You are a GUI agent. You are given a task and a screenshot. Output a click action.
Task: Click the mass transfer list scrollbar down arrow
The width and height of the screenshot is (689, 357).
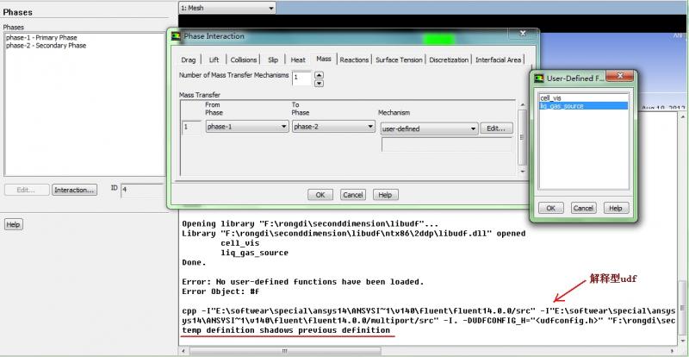[523, 172]
